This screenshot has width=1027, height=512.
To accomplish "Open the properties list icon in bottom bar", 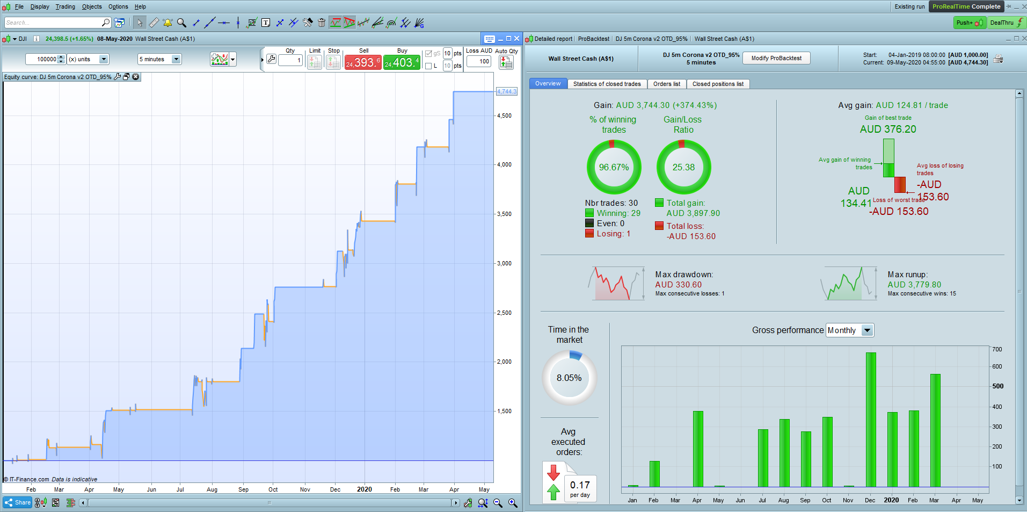I will pos(55,503).
